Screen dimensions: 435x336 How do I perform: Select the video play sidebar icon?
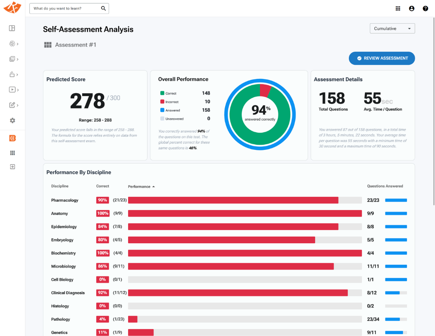[12, 89]
